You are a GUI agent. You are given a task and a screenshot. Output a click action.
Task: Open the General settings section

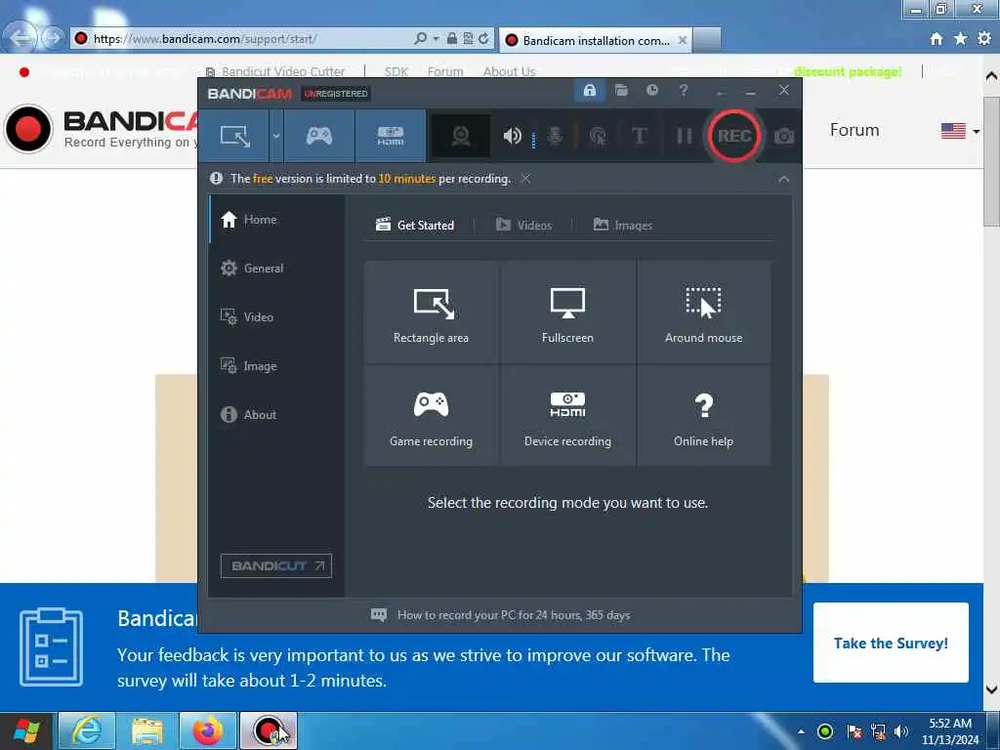pyautogui.click(x=275, y=269)
